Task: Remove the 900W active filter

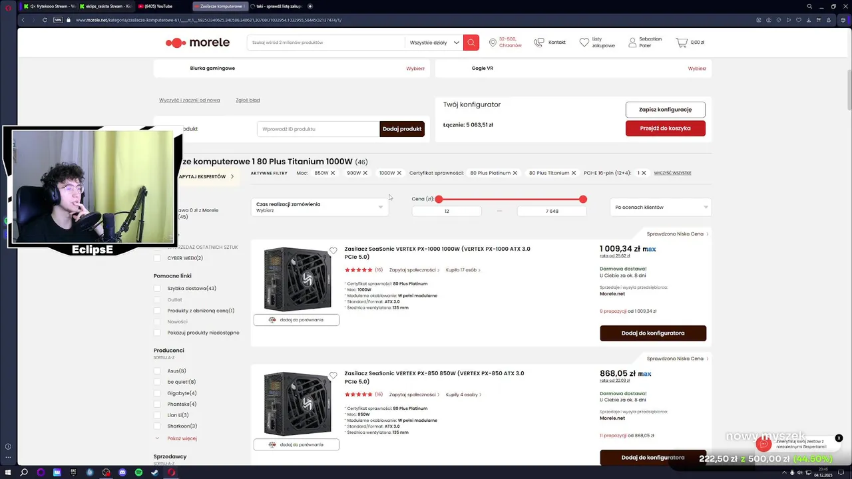Action: point(365,173)
